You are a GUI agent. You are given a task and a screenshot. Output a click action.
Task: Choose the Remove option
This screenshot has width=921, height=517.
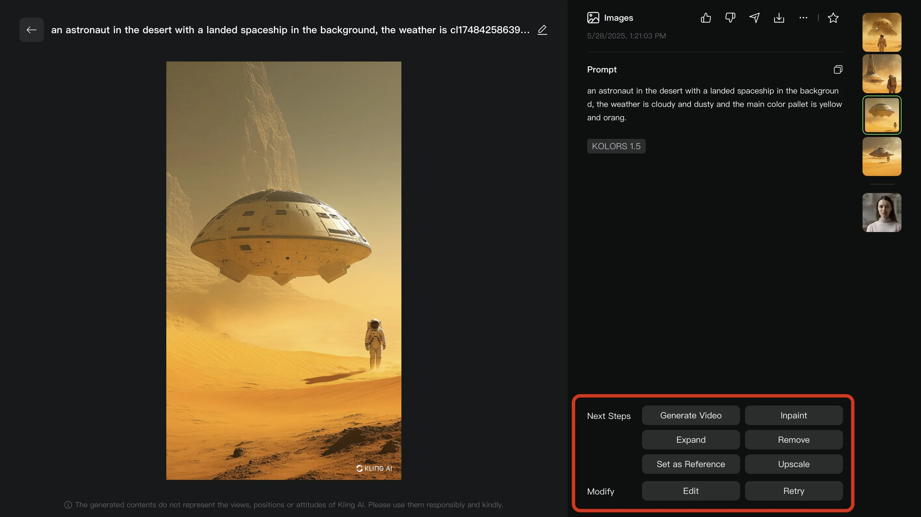click(x=793, y=439)
